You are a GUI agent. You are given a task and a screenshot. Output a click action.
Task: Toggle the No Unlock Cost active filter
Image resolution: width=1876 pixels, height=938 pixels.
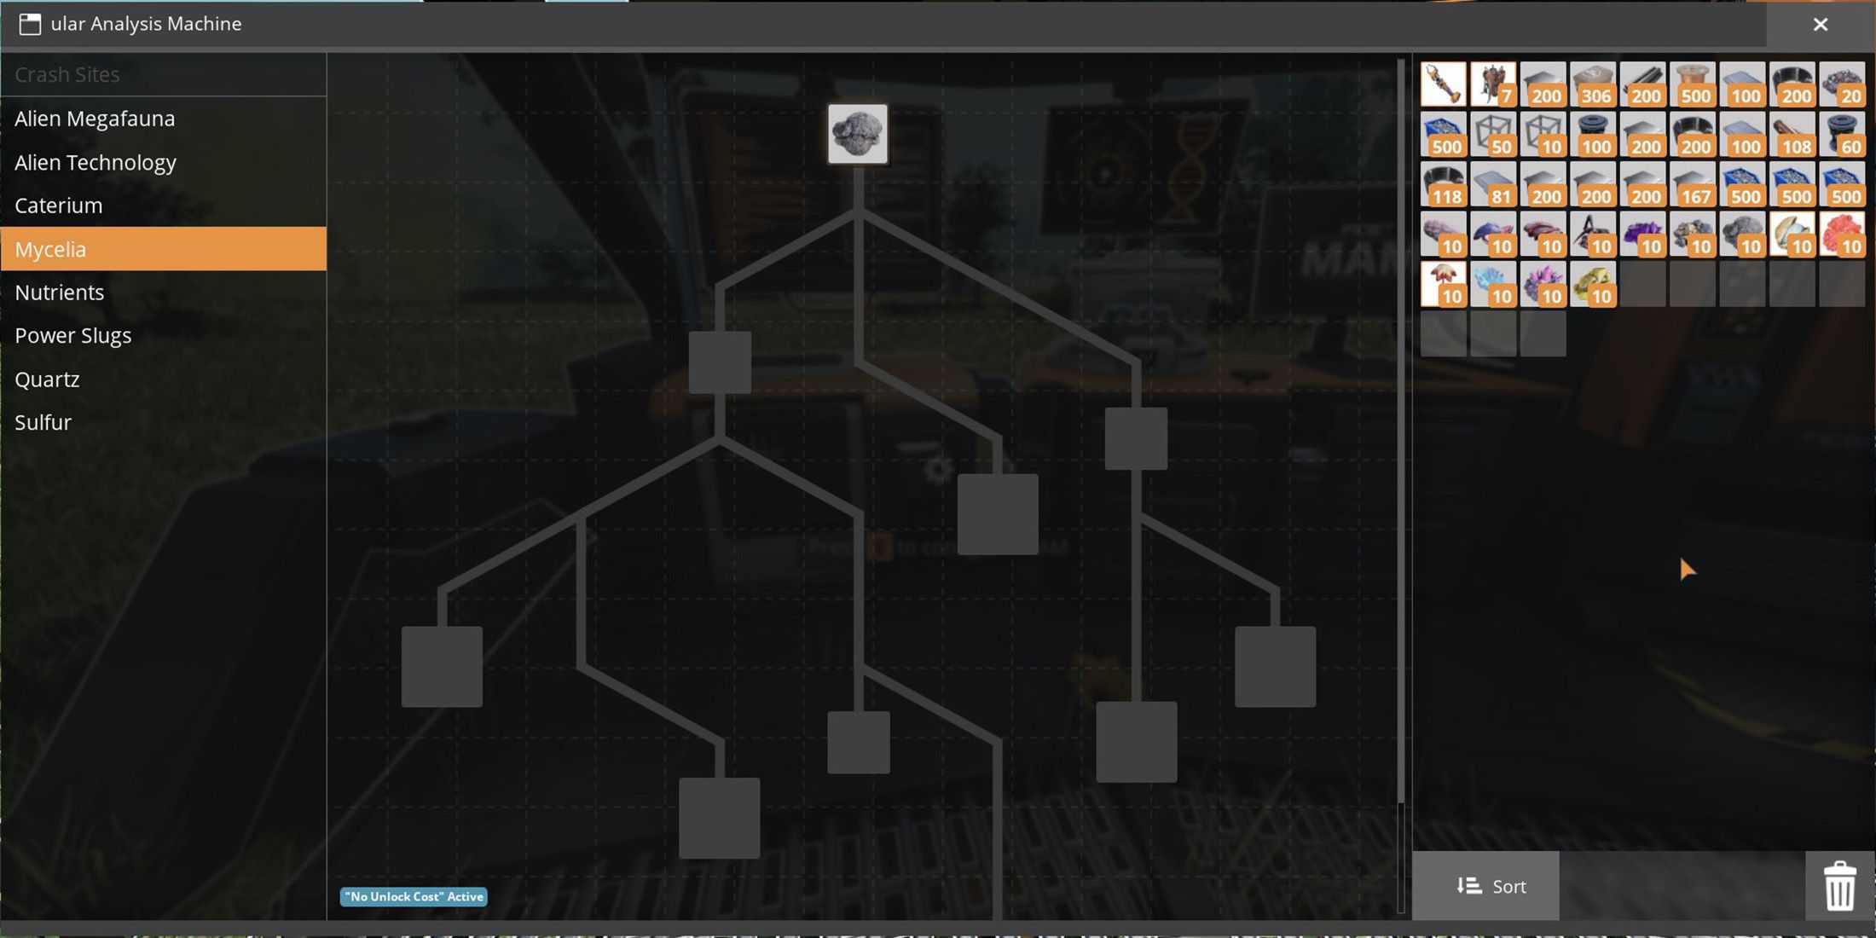[413, 895]
